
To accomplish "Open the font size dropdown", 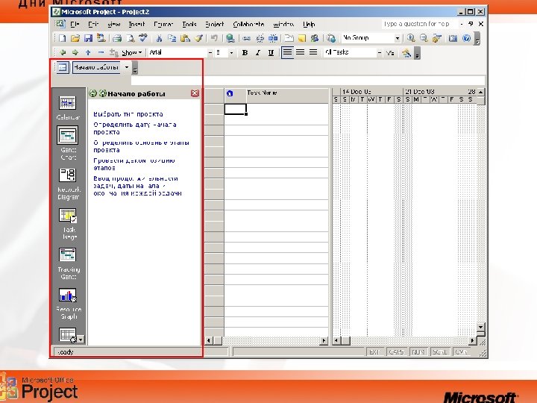I will click(231, 53).
